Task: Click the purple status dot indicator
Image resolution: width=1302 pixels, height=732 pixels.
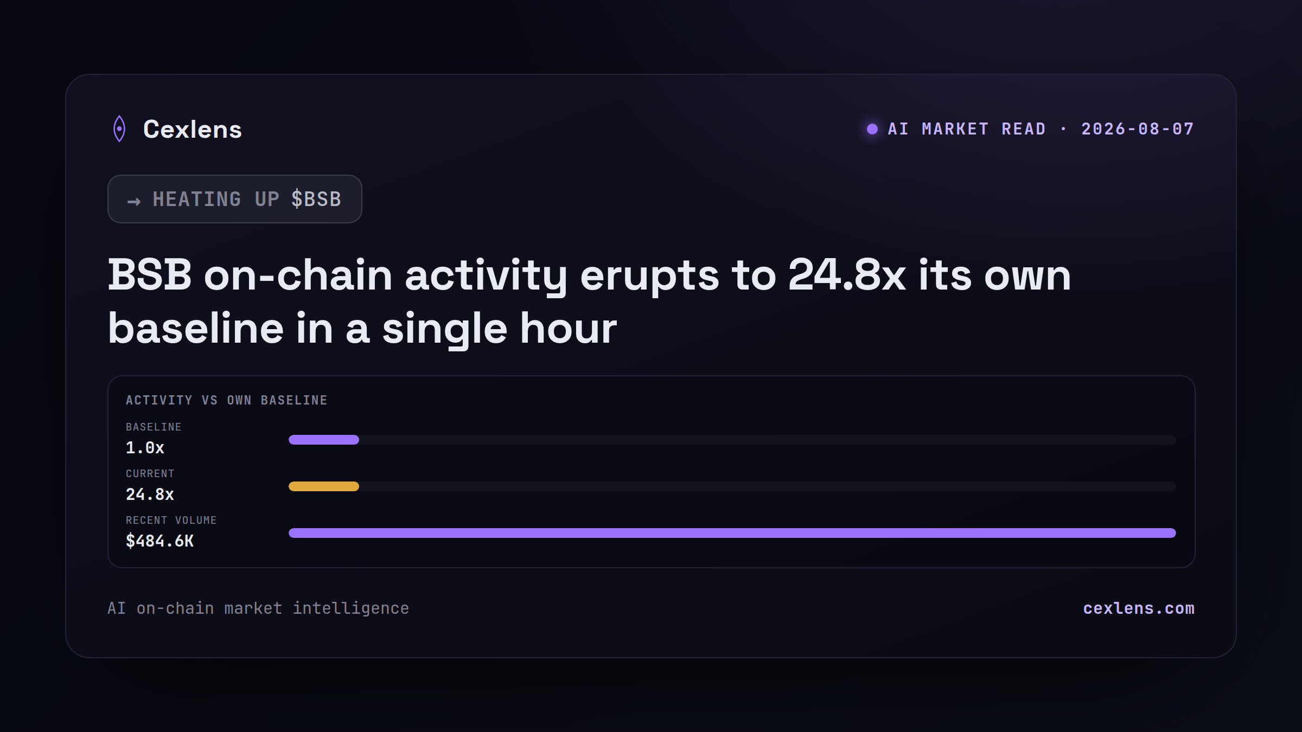Action: [872, 129]
